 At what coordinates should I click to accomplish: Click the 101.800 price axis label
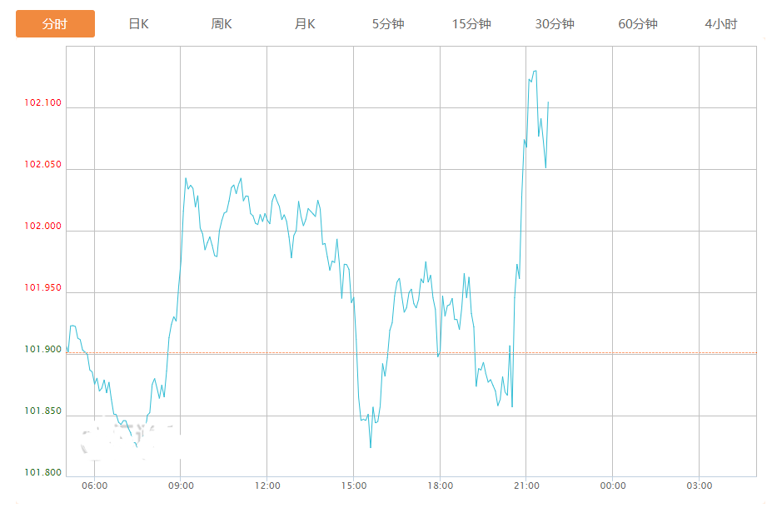43,473
